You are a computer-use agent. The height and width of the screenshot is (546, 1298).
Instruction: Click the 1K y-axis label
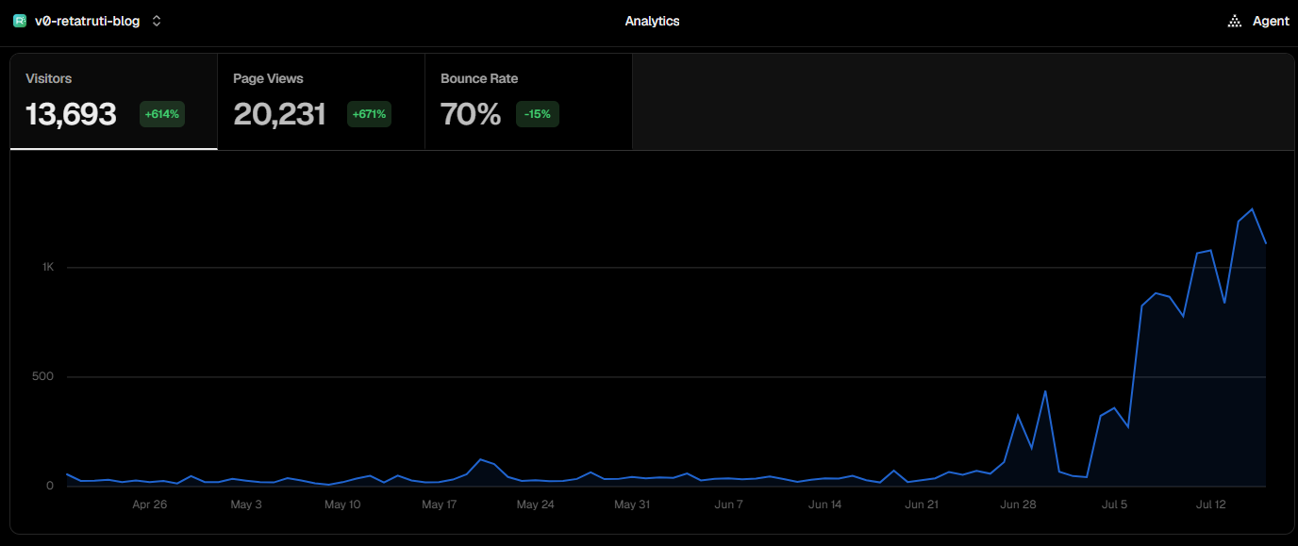(x=48, y=267)
